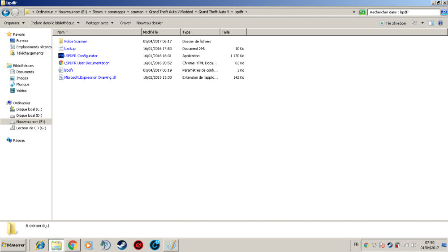The width and height of the screenshot is (448, 252).
Task: Select the Police Scanner folder
Action: tap(75, 41)
